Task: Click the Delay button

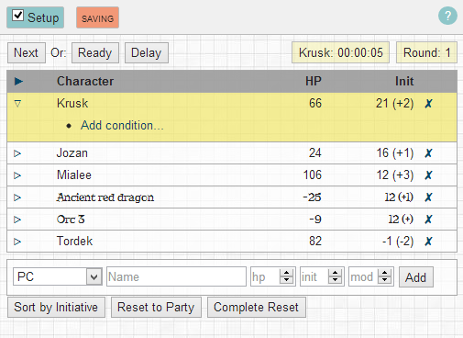Action: 147,52
